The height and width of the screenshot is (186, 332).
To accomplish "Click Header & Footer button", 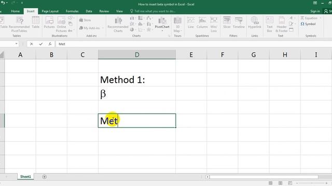I will tap(281, 24).
